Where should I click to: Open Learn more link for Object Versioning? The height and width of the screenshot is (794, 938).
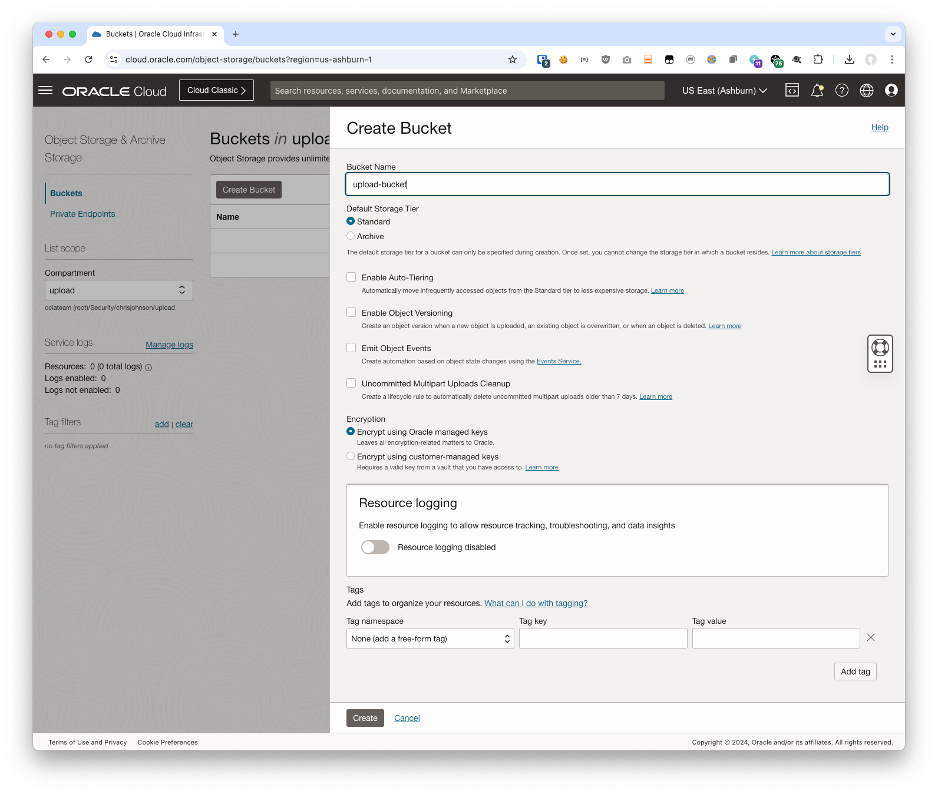(725, 326)
